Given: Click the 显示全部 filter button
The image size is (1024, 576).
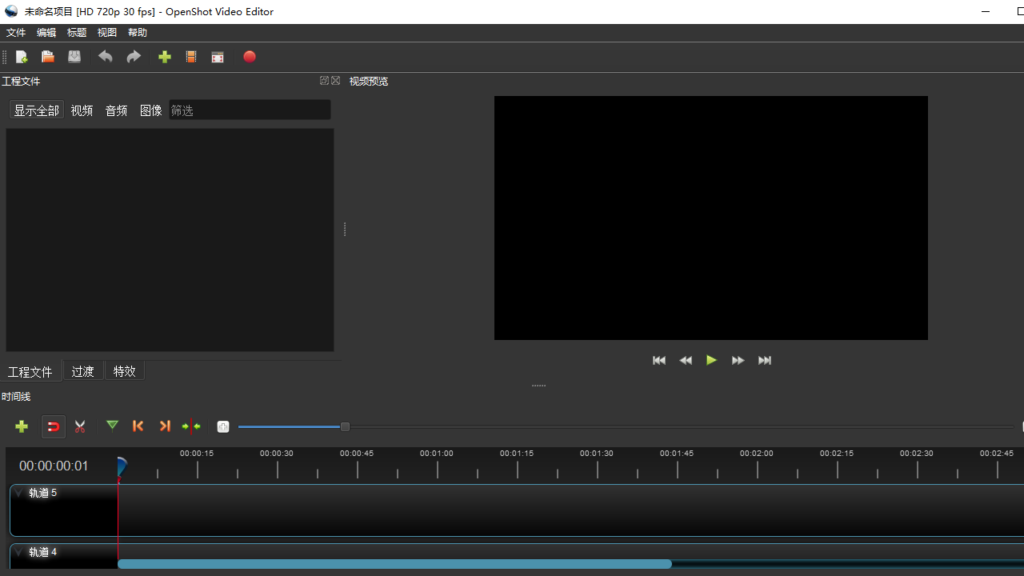Looking at the screenshot, I should click(36, 110).
